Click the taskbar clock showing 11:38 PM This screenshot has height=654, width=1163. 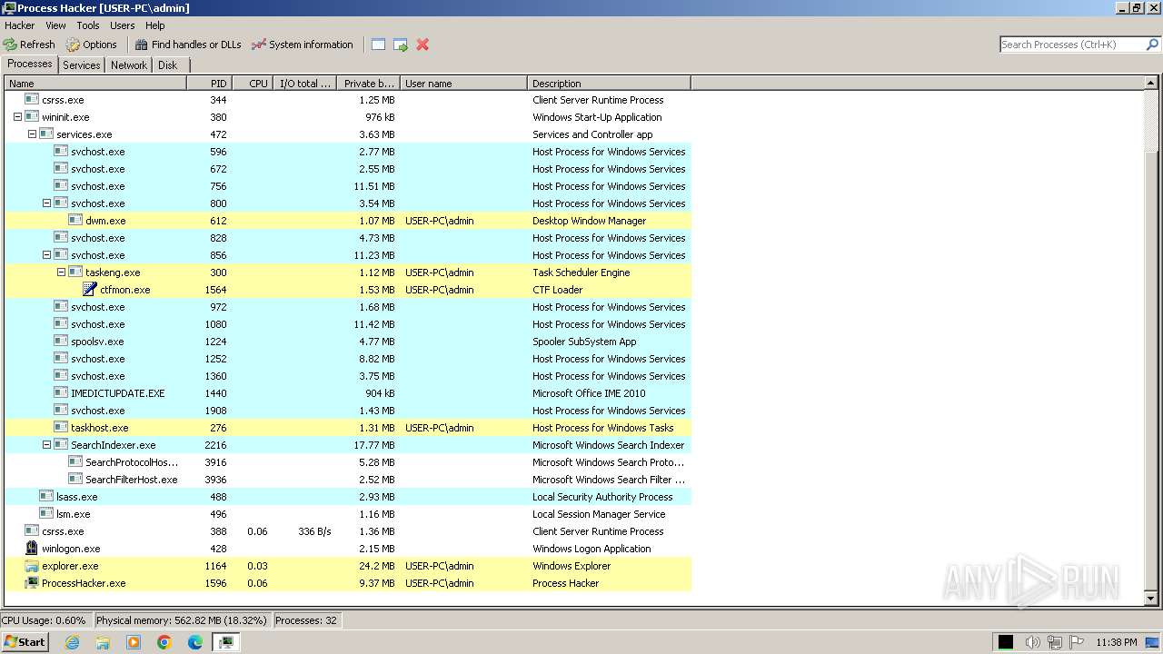(1117, 642)
